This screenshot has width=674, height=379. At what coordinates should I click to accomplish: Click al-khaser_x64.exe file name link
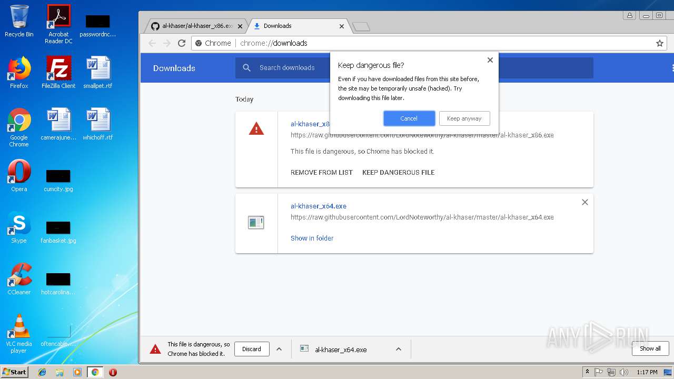[x=319, y=206]
